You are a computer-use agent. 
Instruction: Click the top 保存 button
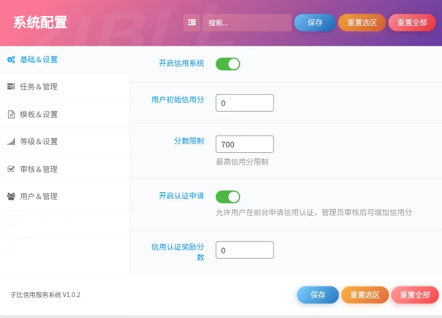315,23
